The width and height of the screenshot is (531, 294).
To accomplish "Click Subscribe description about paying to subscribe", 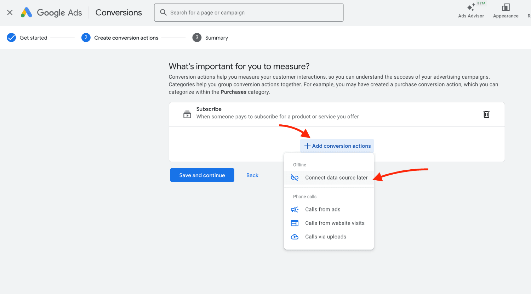I will [x=278, y=117].
